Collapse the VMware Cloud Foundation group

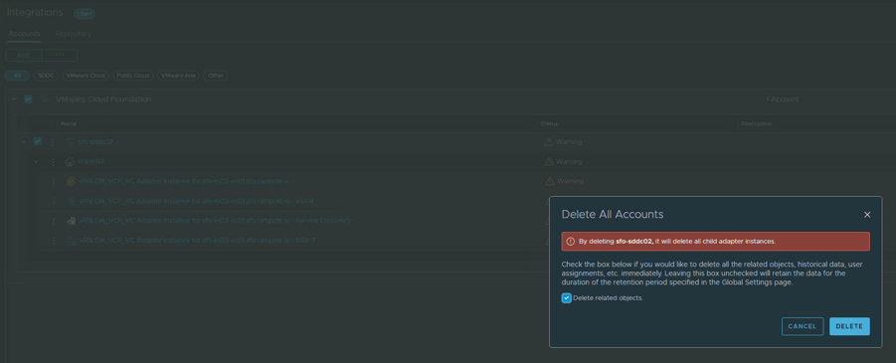[x=14, y=98]
